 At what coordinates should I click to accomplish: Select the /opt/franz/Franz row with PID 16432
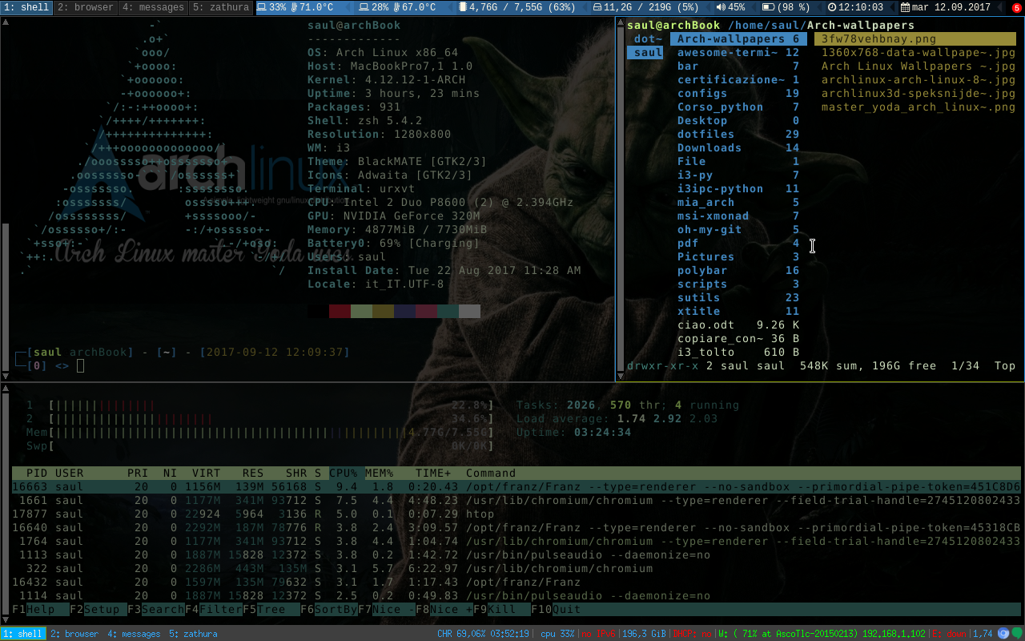point(517,582)
